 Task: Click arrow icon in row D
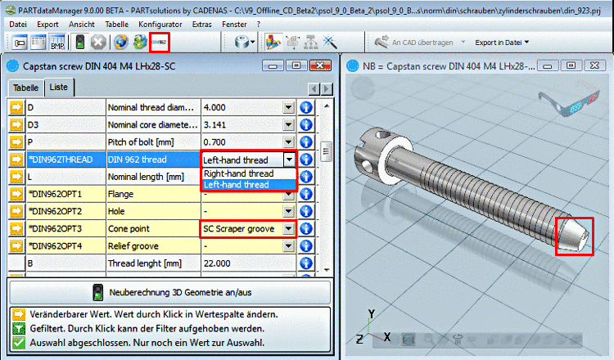pos(16,107)
